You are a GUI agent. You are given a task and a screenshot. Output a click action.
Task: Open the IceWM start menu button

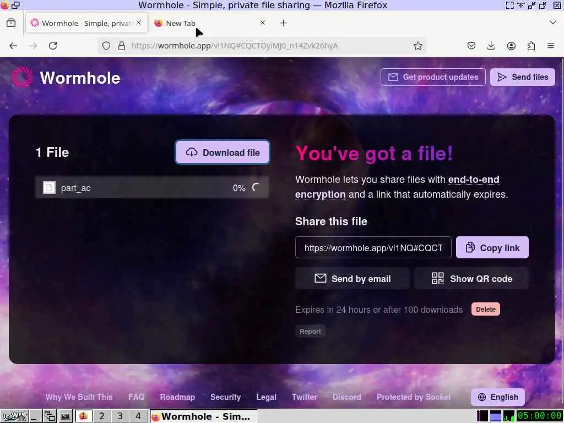pyautogui.click(x=15, y=416)
